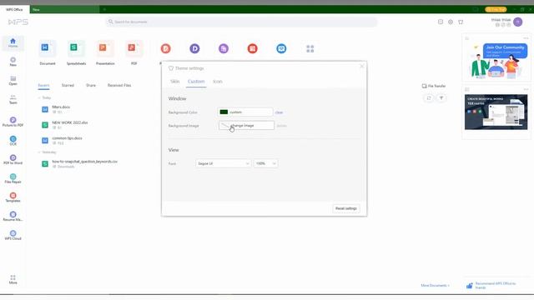534x300 pixels.
Task: Click the search for documents field
Action: click(x=241, y=22)
